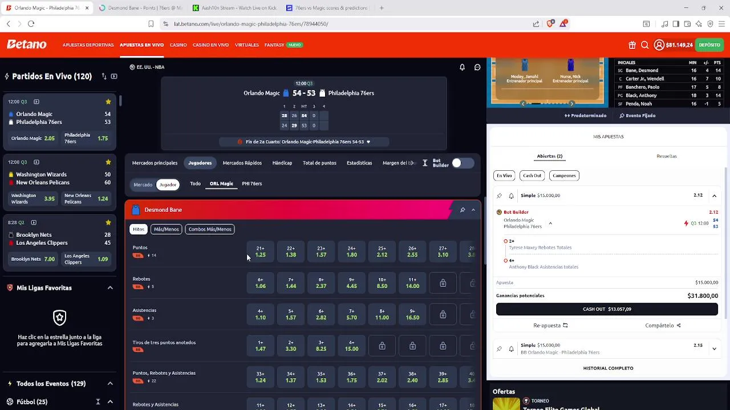
Task: Previous lineup arrow under court view
Action: tap(523, 104)
